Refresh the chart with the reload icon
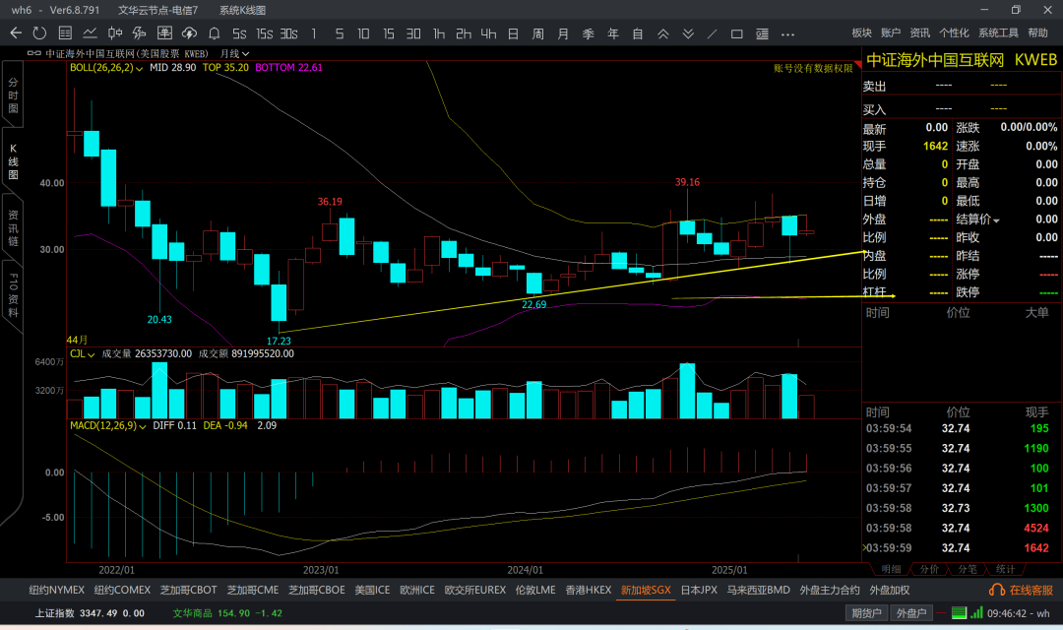Viewport: 1063px width, 630px height. (39, 33)
